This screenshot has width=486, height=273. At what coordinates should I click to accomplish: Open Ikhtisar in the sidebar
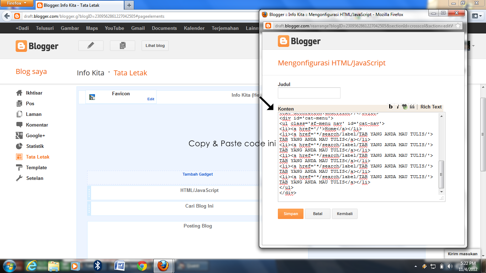click(34, 93)
